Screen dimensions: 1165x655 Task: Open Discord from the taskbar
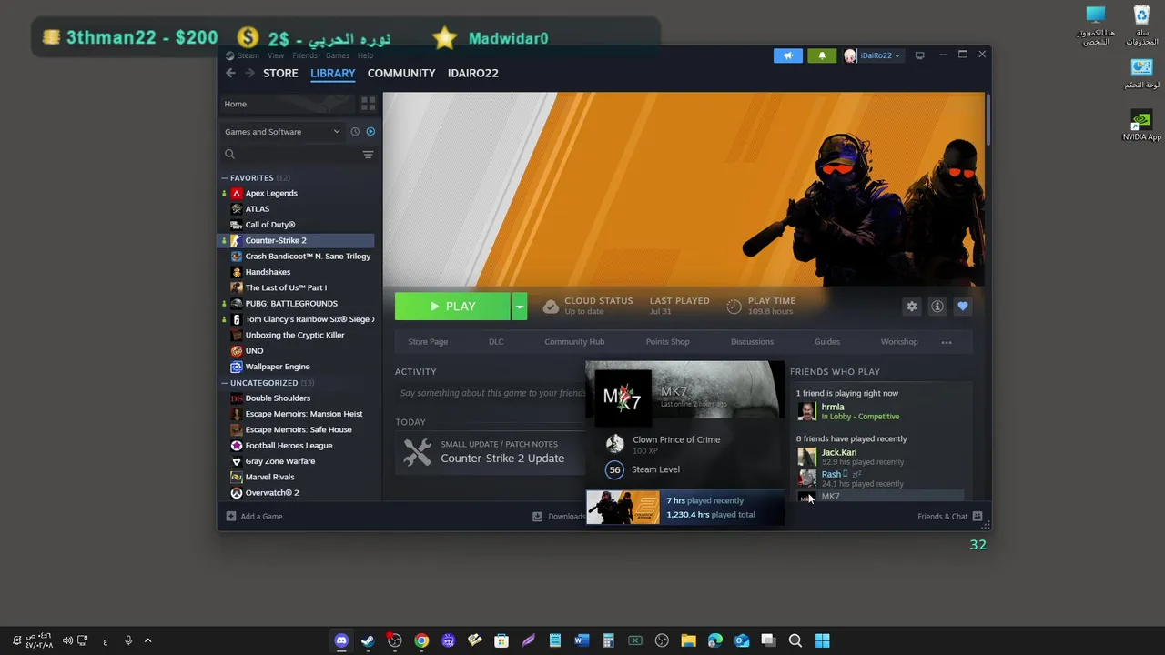point(341,640)
